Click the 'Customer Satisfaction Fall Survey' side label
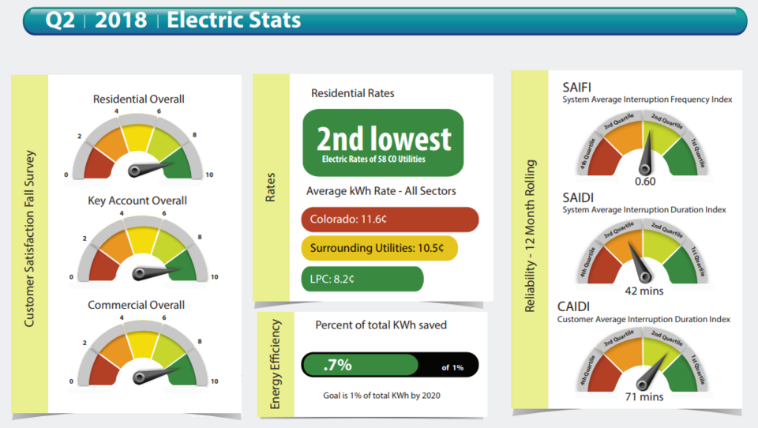 tap(29, 238)
